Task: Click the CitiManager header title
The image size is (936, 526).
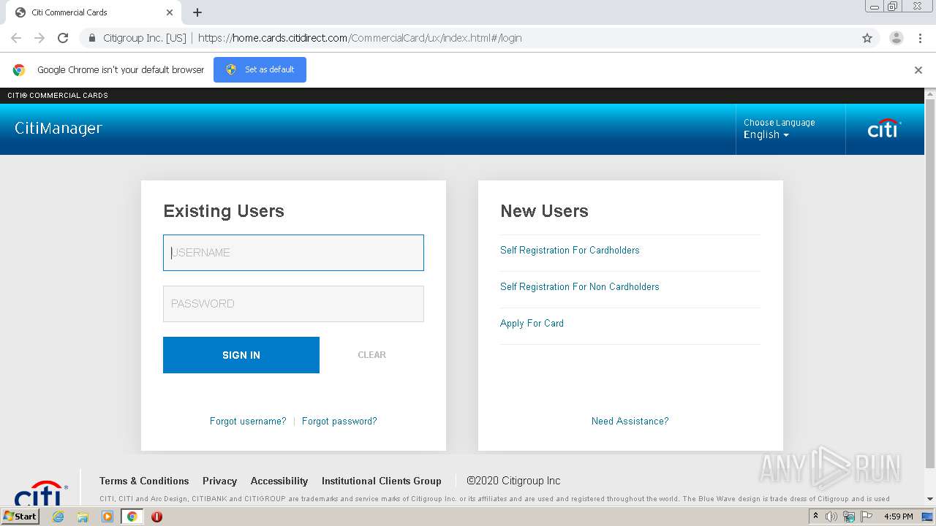Action: click(x=58, y=129)
